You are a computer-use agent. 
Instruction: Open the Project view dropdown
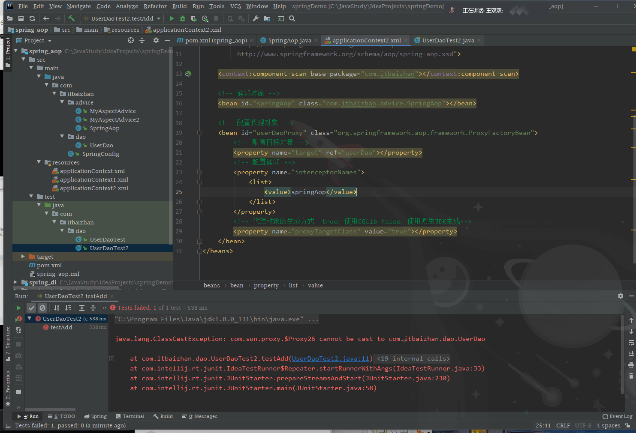34,40
